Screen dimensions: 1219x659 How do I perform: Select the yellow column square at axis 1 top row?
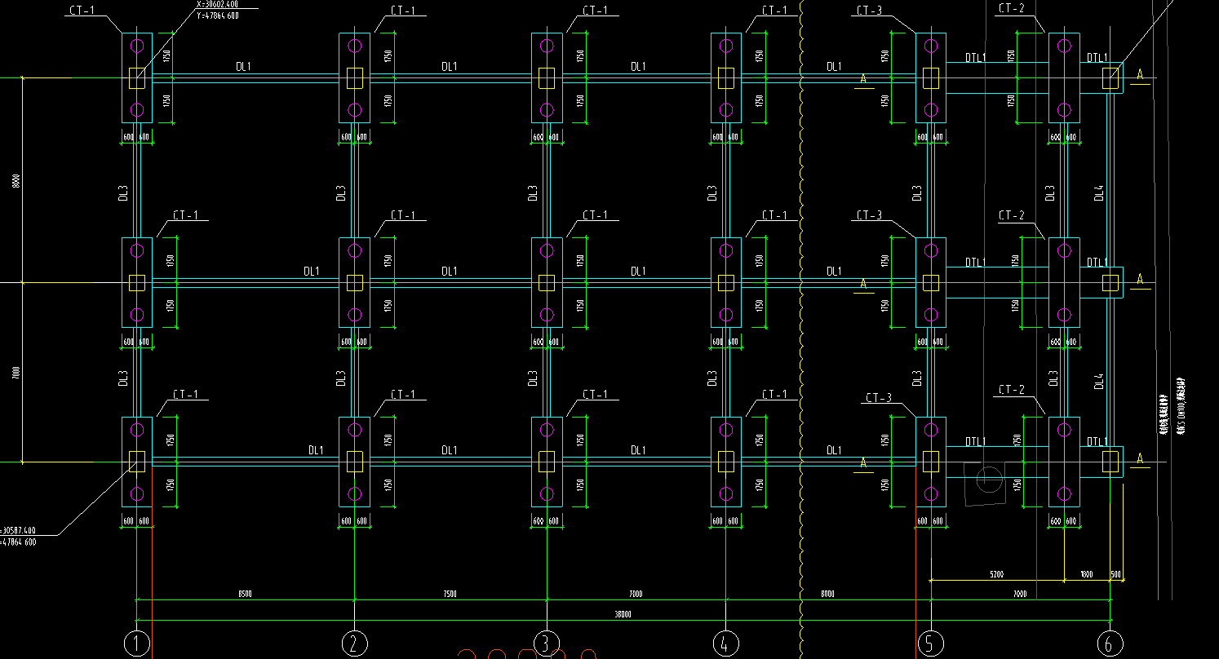[137, 78]
